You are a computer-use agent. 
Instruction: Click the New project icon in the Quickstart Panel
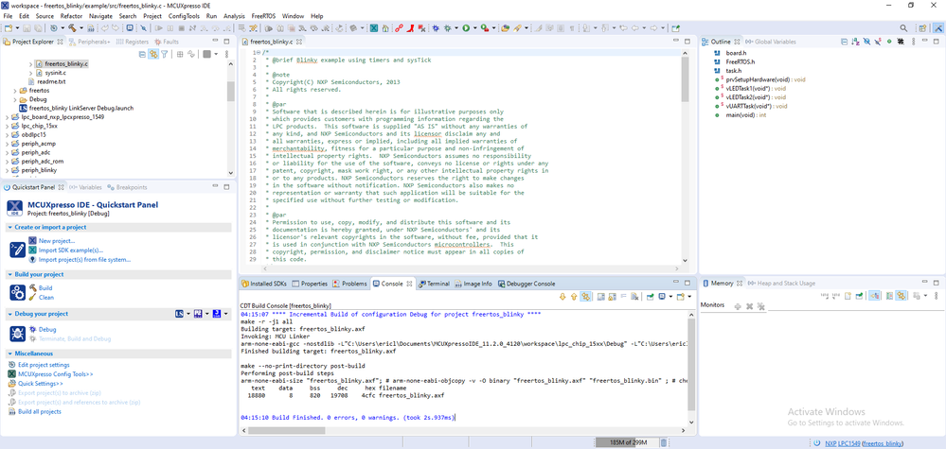point(32,241)
